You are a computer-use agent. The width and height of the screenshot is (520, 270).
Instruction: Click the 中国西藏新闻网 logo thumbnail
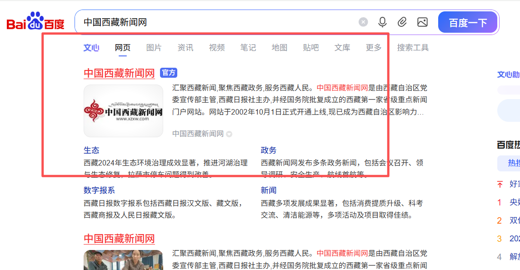pyautogui.click(x=123, y=110)
